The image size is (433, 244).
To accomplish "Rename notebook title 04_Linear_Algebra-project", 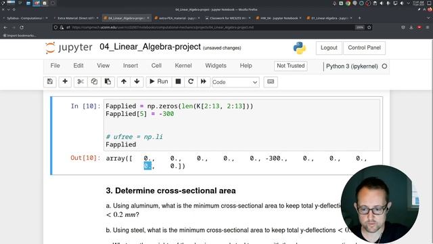I will tap(150, 47).
